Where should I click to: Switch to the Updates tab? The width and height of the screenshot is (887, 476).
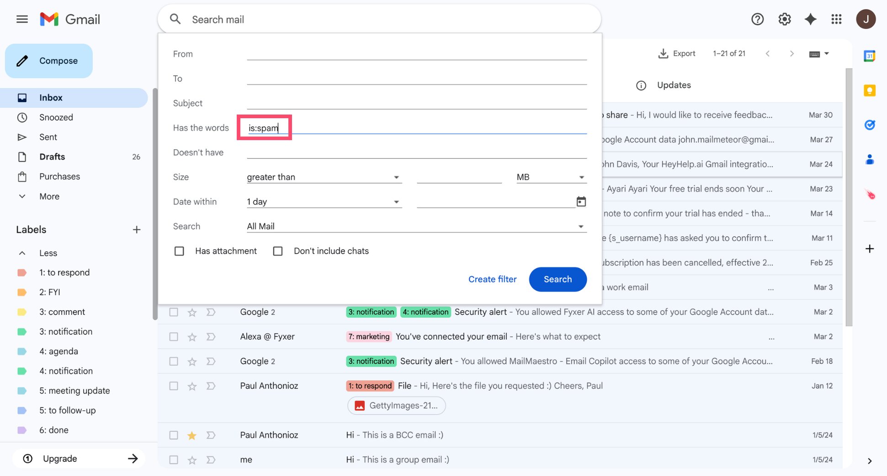pos(674,85)
